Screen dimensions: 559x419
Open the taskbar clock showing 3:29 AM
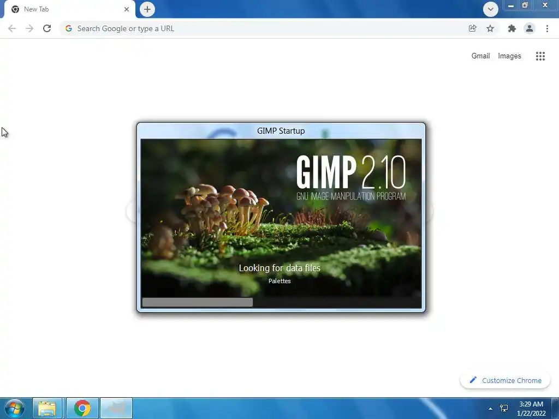click(531, 409)
